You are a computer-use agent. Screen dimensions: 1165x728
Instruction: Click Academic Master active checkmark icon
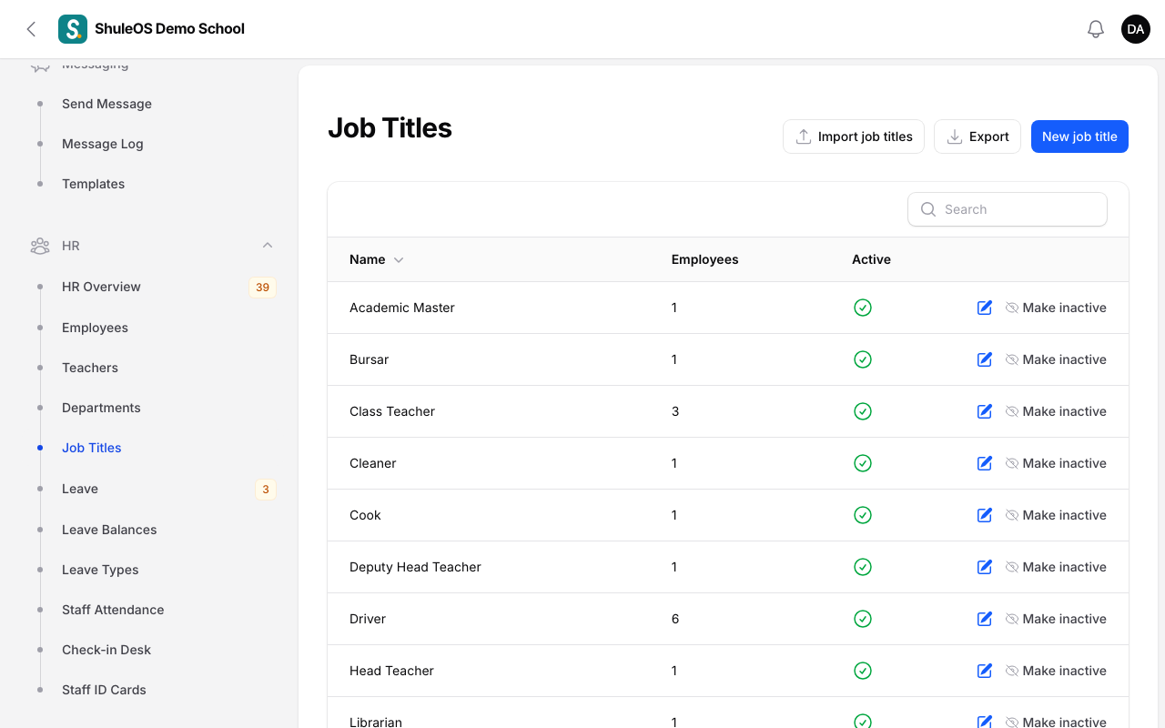[863, 308]
